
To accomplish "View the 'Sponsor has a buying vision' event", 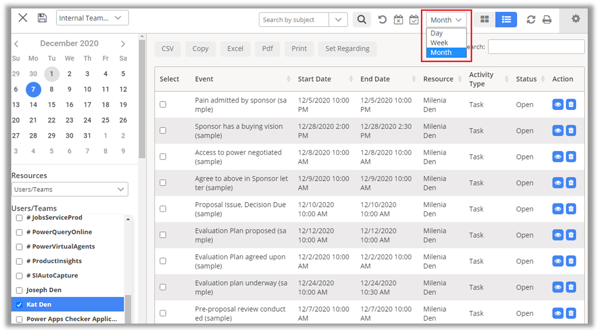I will click(557, 131).
